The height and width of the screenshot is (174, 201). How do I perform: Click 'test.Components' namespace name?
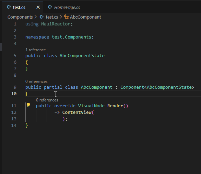[72, 37]
